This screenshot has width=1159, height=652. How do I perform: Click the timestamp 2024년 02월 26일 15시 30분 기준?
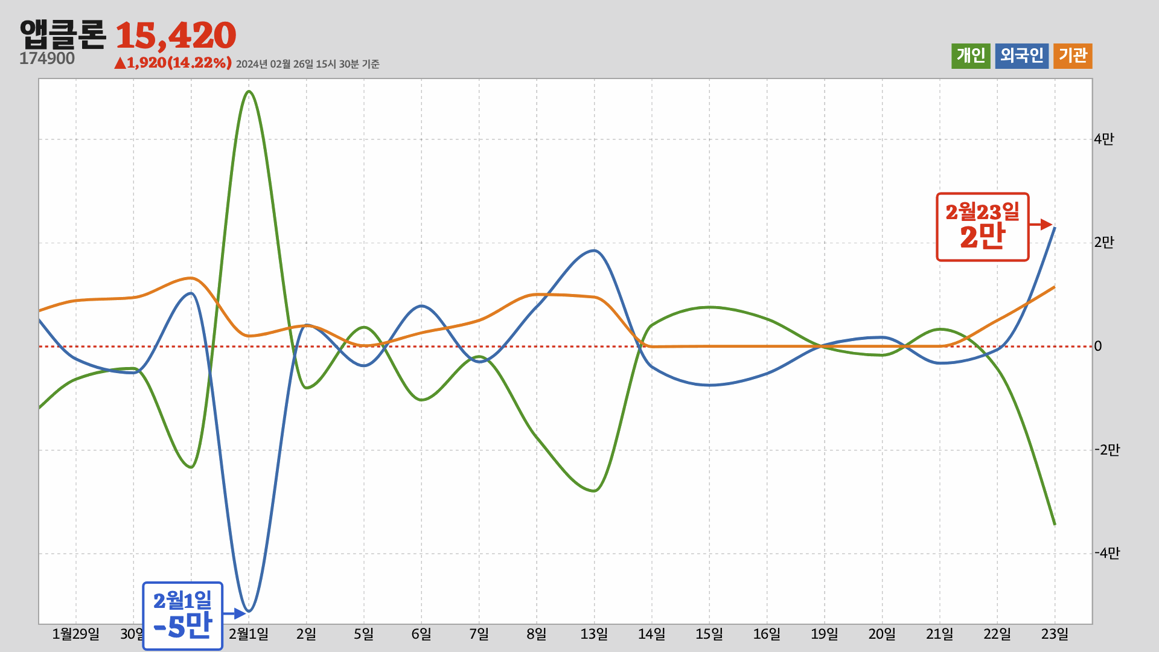pos(307,64)
